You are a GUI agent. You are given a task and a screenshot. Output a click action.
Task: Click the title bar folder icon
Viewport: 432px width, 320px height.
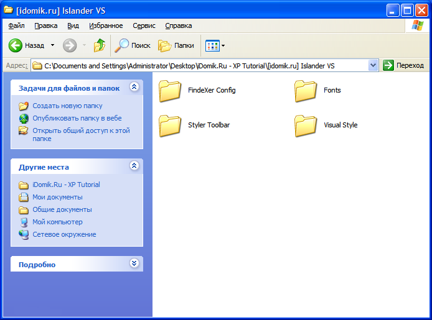point(8,11)
